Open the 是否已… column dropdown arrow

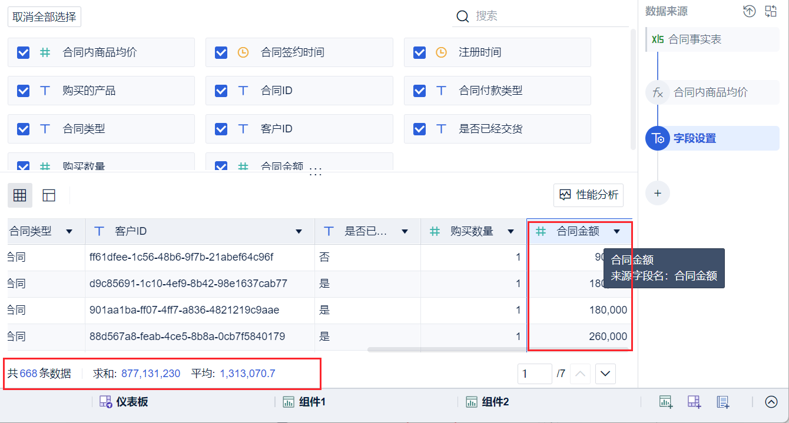pyautogui.click(x=405, y=232)
